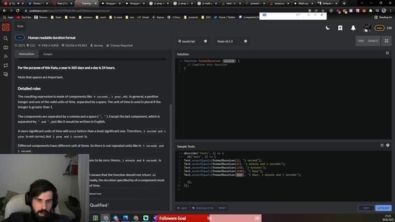Switch to the Kata | Codewars tab
Screen dimensions: 395x222
pyautogui.click(x=61, y=4)
